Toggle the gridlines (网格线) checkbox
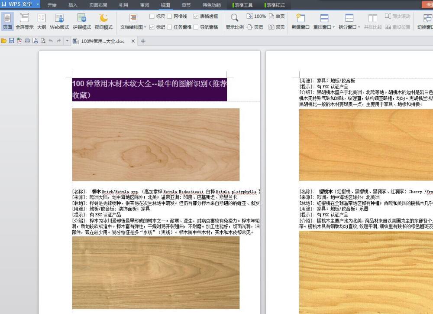433x314 pixels. click(x=170, y=16)
